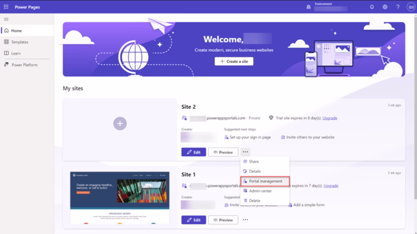Image resolution: width=417 pixels, height=234 pixels.
Task: Click Upgrade link for Site 2
Action: point(330,118)
